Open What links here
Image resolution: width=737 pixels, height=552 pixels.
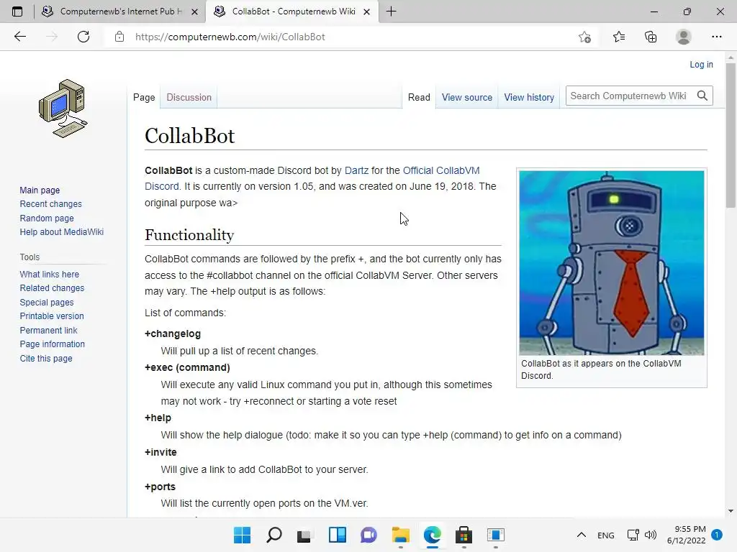(50, 274)
